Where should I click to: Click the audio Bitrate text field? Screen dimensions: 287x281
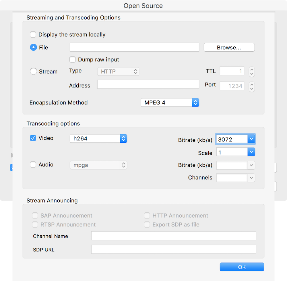point(232,165)
